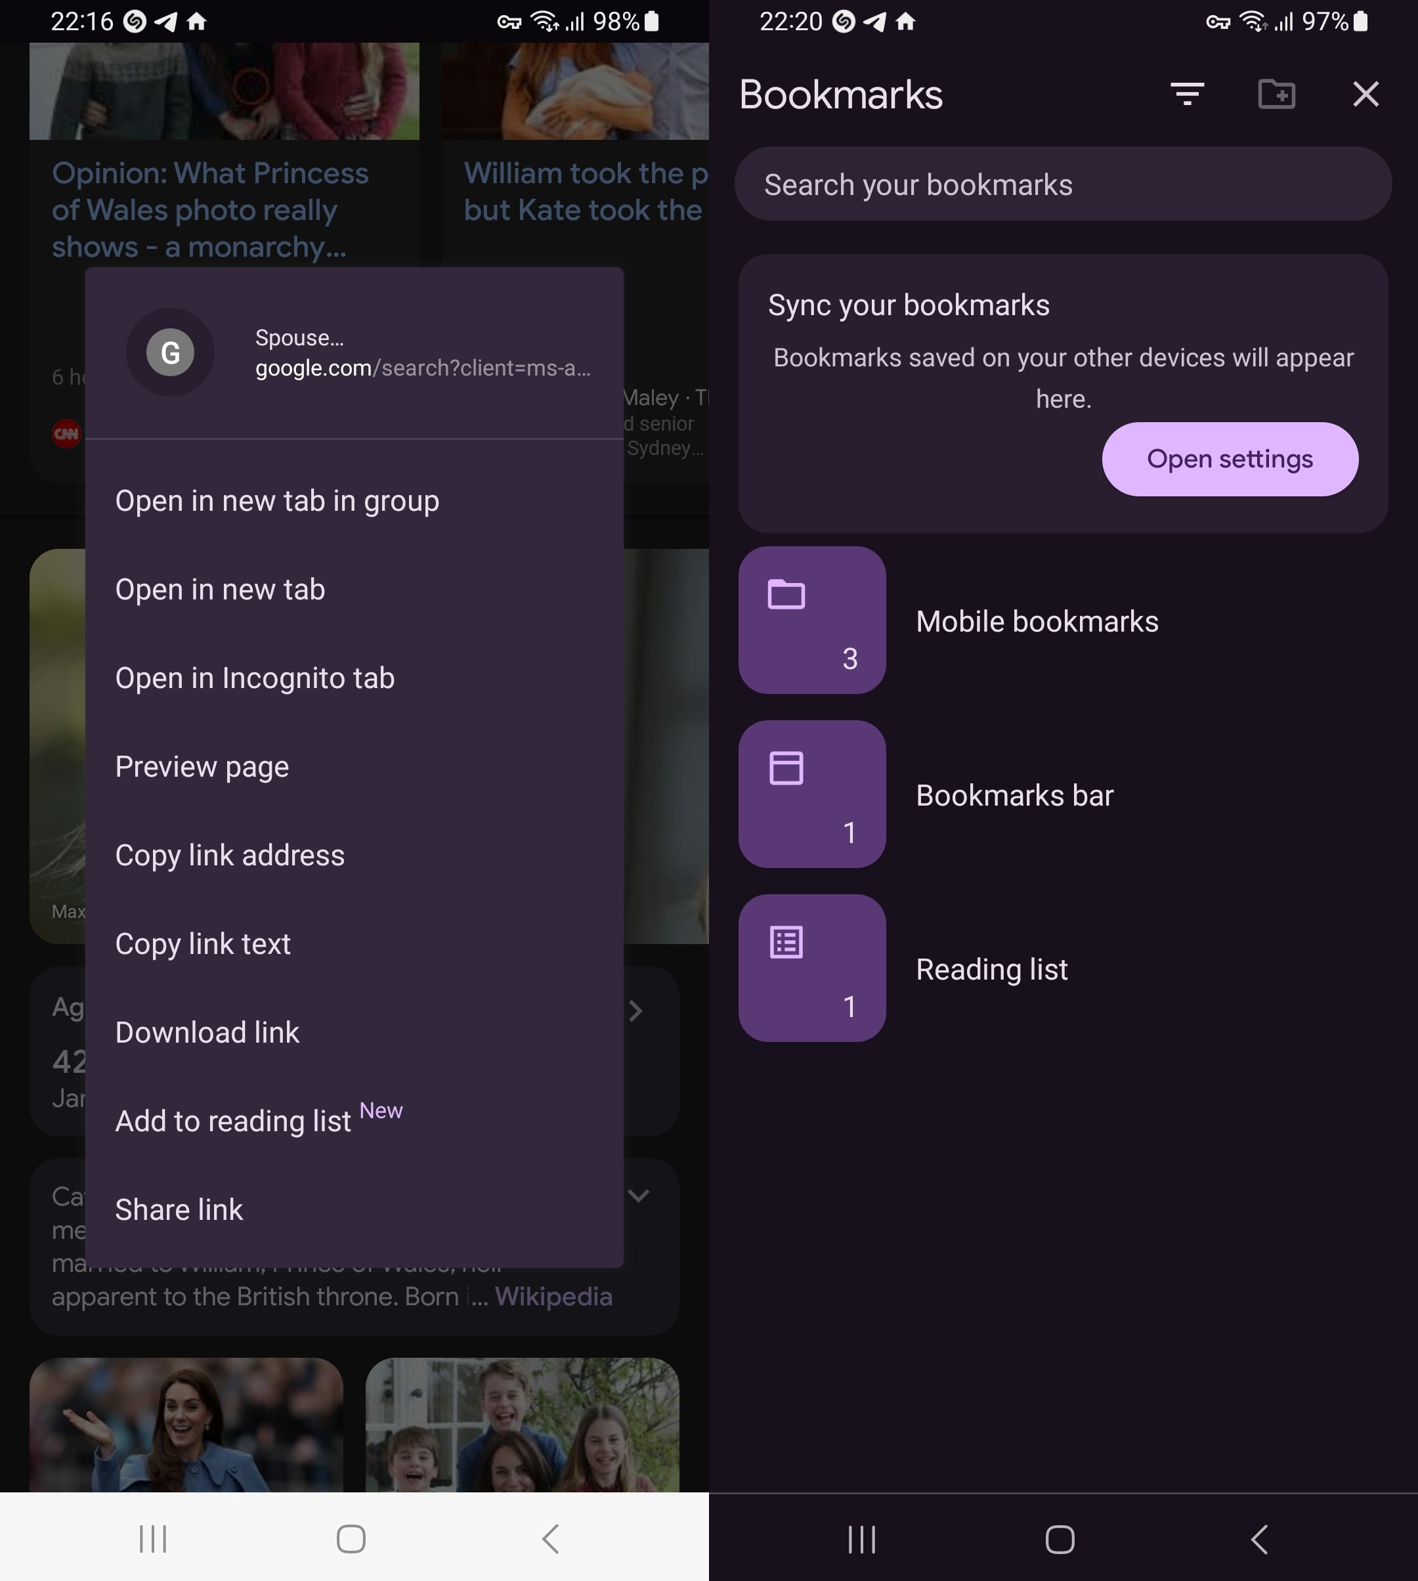
Task: Tap the Wi-Fi icon in left status bar
Action: [545, 22]
